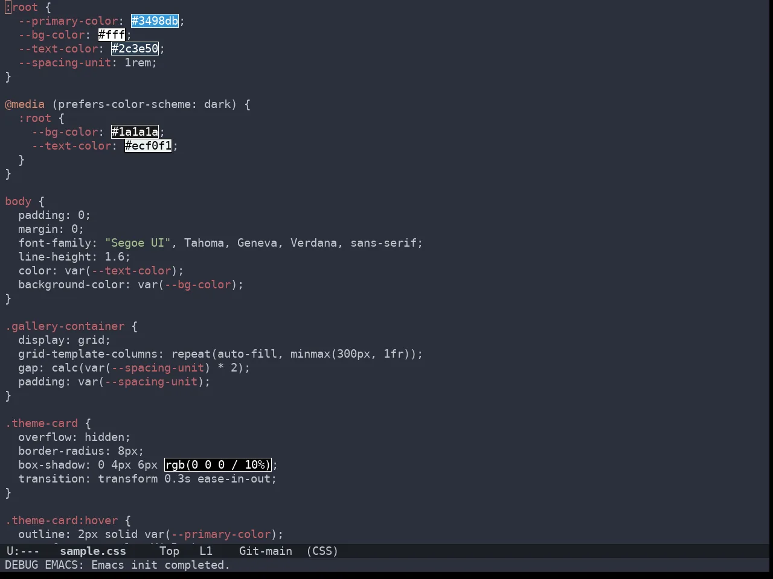The image size is (773, 579).
Task: Click the gap: calc(...) declaration
Action: click(x=134, y=368)
